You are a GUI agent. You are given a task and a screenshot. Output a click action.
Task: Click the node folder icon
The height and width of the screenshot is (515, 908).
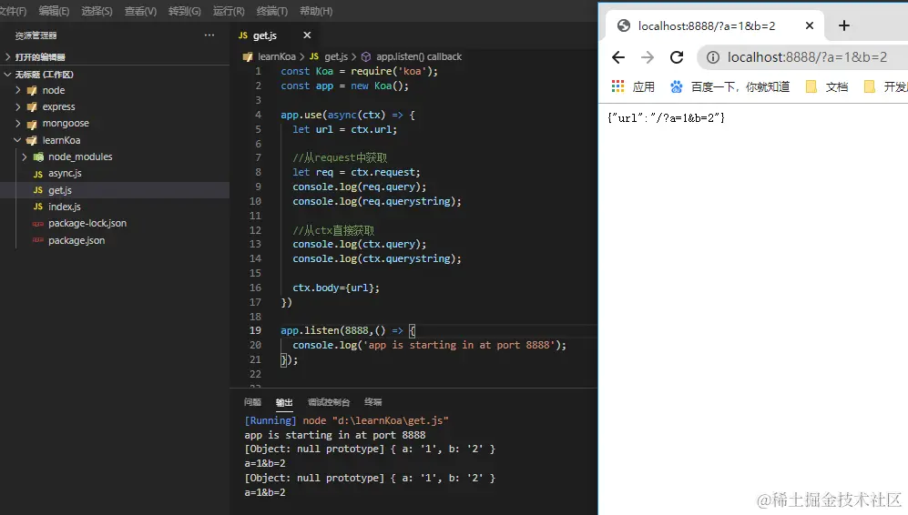(32, 90)
